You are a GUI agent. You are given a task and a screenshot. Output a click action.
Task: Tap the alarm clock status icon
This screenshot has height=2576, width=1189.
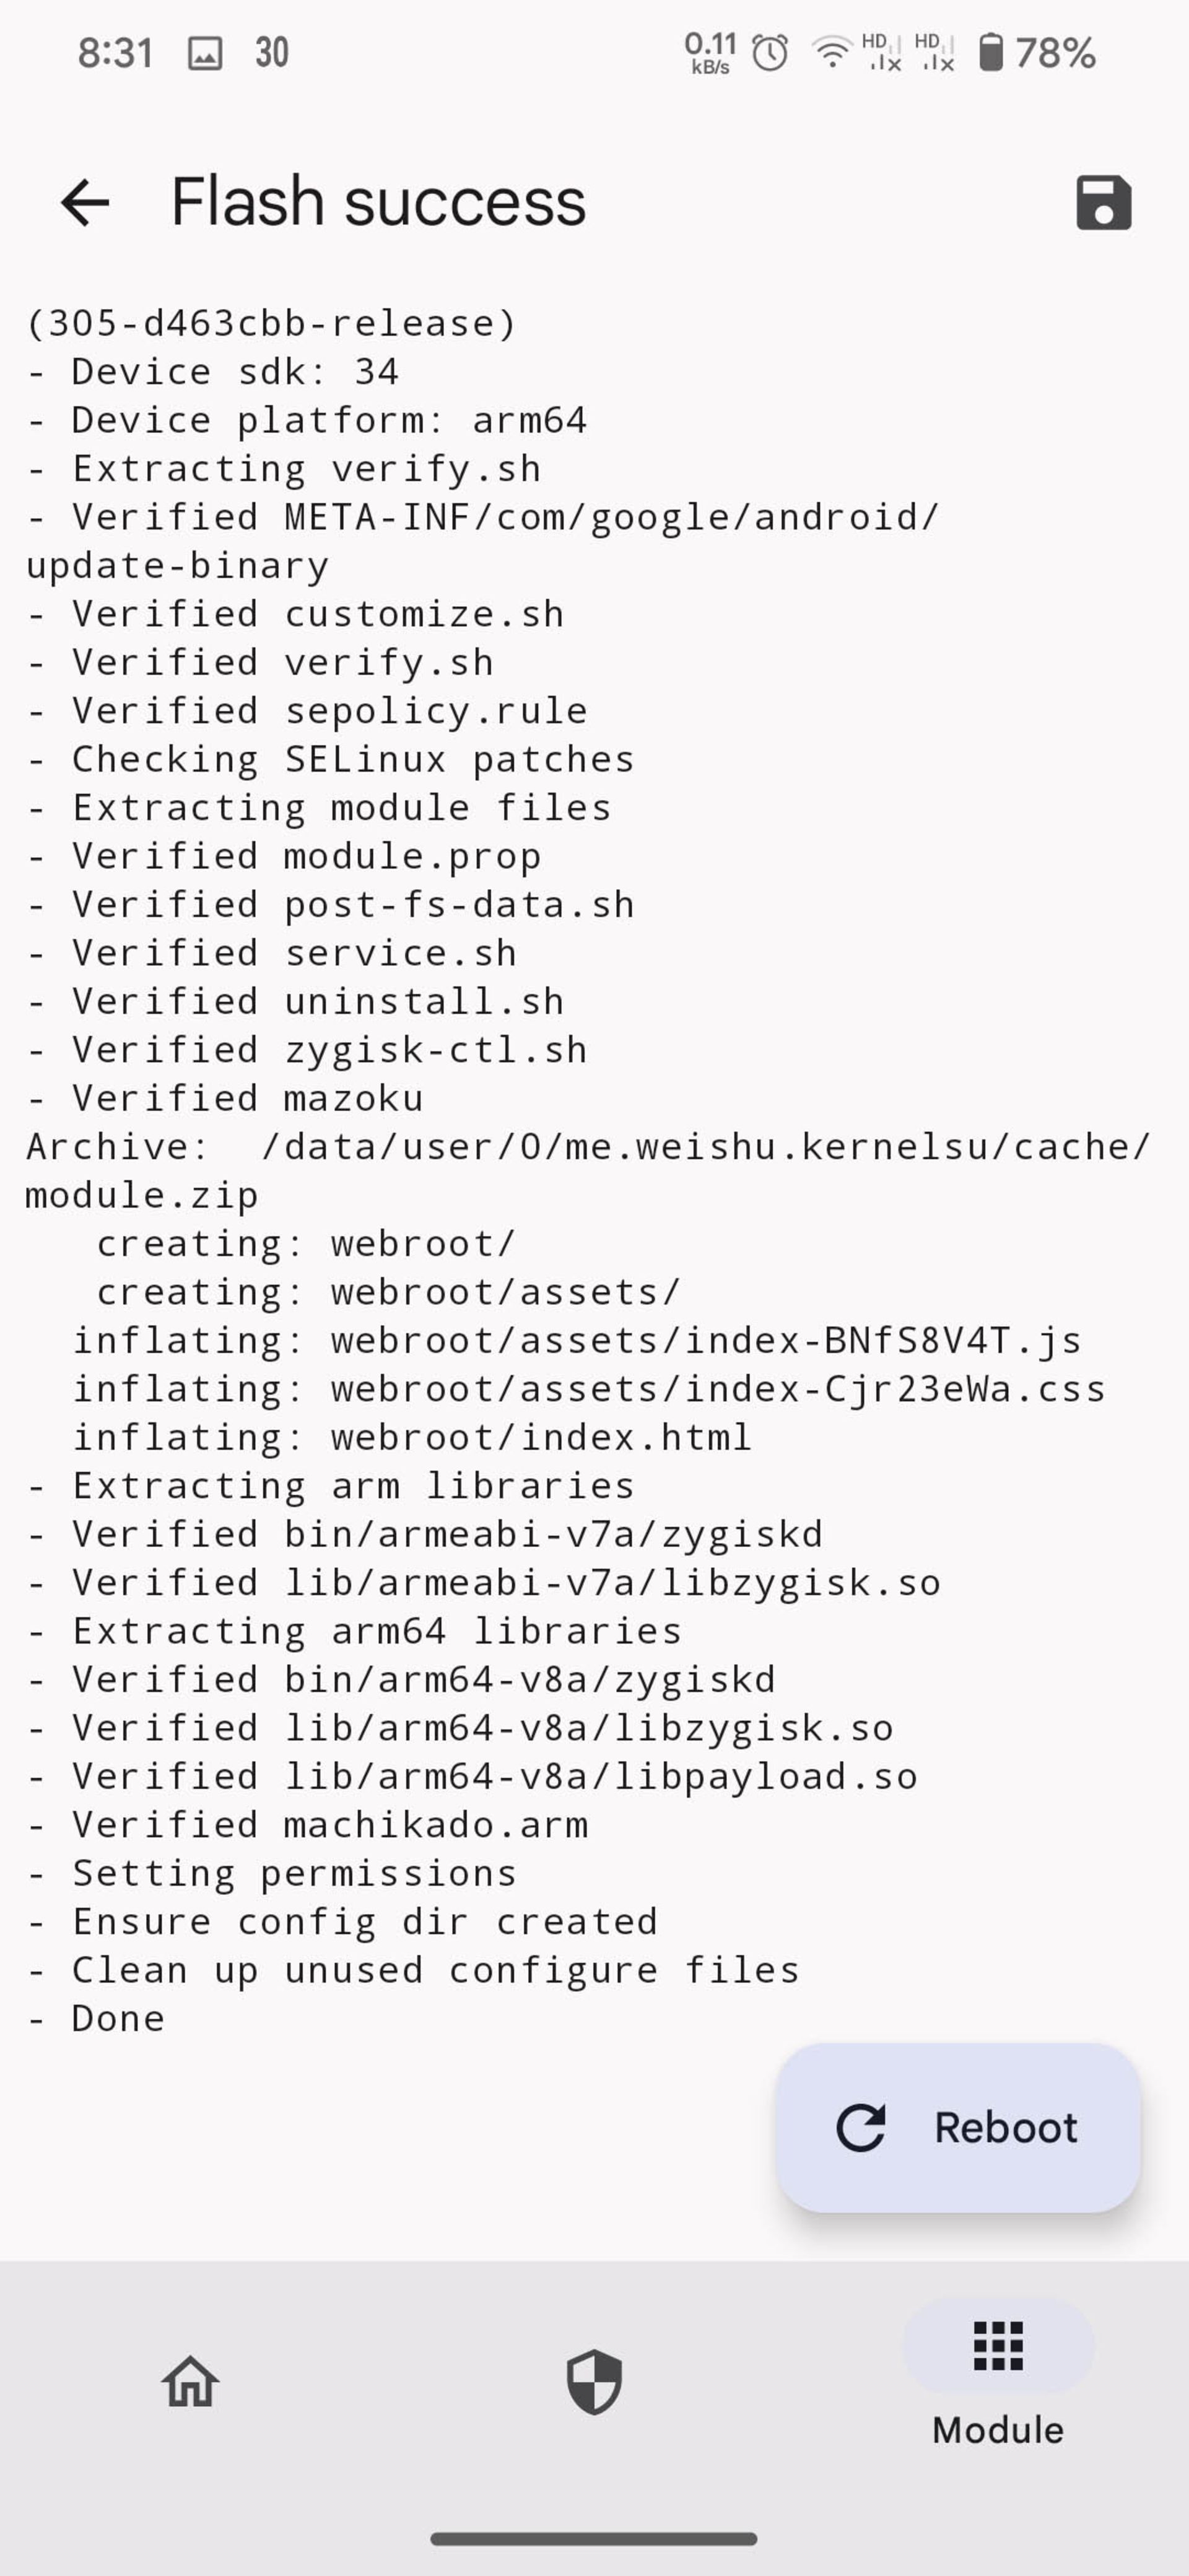(x=770, y=53)
